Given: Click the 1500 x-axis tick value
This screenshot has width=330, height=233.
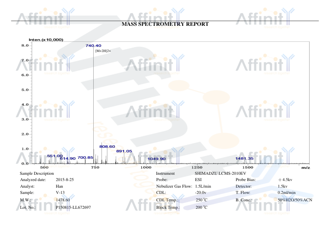Looking at the screenshot, I should 248,167.
